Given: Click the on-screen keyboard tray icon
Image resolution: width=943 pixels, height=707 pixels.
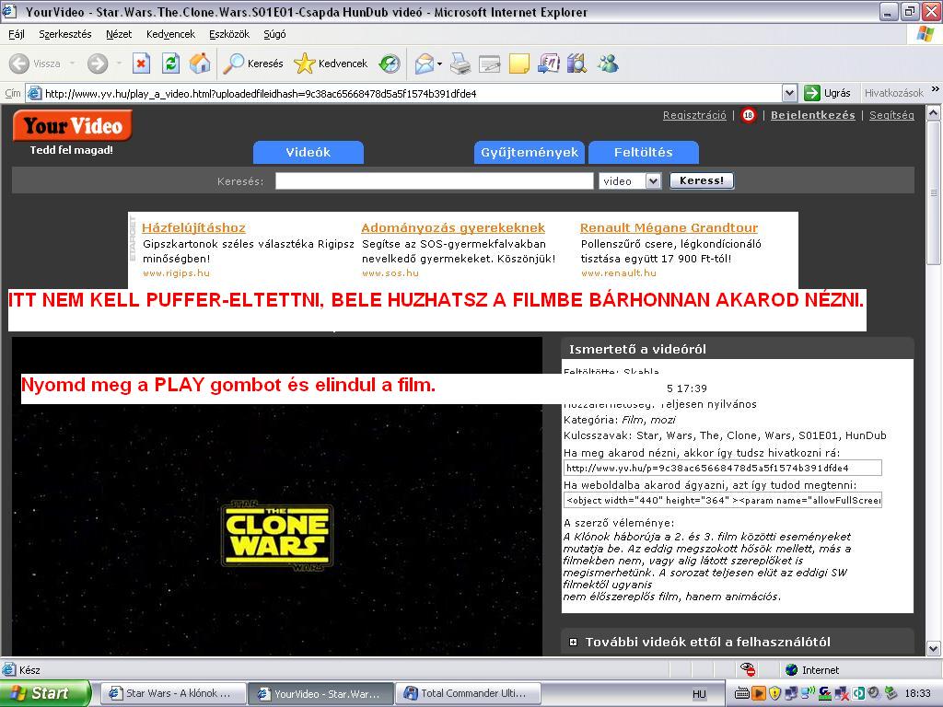Looking at the screenshot, I should (742, 694).
